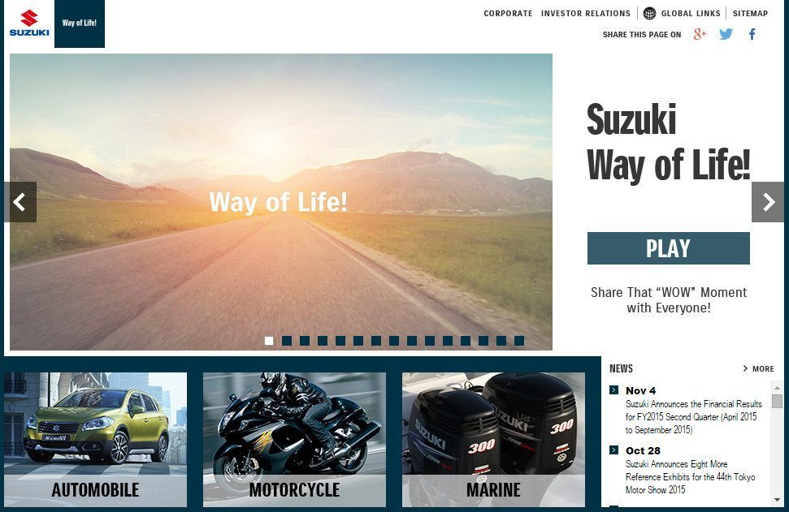Expand news list with More
The height and width of the screenshot is (512, 789).
(759, 369)
